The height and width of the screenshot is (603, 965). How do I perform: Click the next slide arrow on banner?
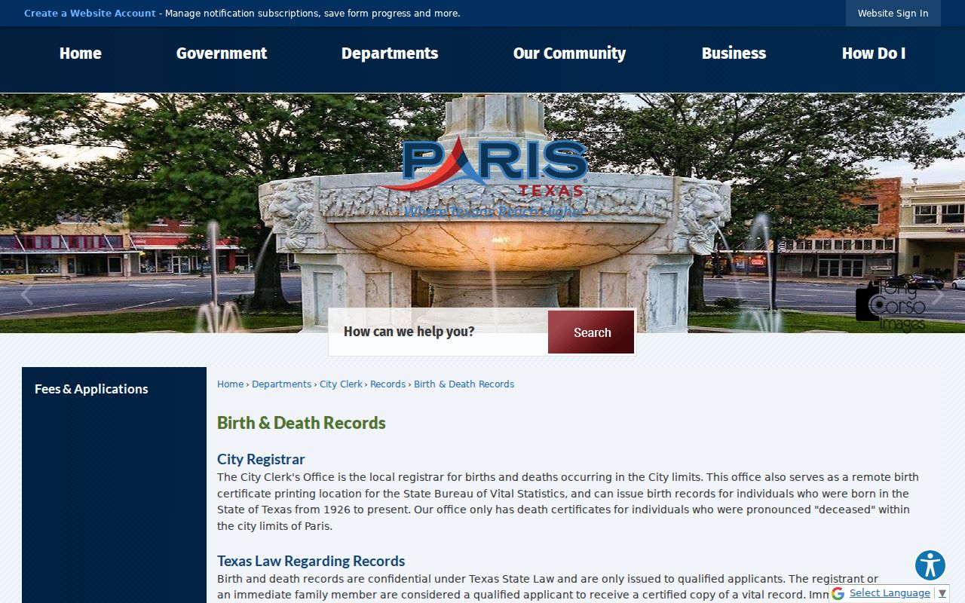(x=937, y=295)
